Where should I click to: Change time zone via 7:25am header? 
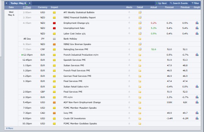pos(27,7)
